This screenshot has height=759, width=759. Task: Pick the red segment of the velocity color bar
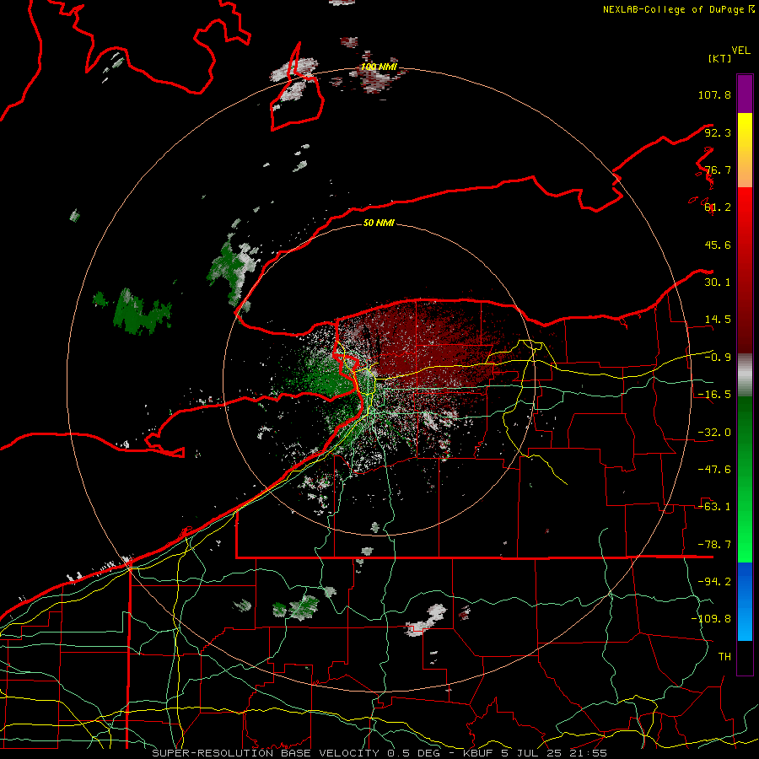(745, 270)
